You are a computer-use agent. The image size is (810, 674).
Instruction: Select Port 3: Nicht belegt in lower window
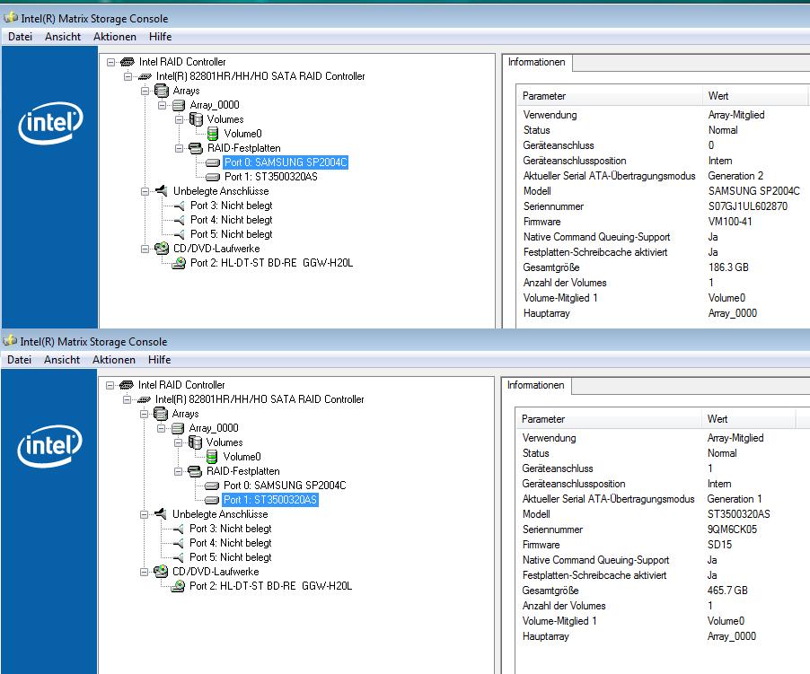pos(231,529)
